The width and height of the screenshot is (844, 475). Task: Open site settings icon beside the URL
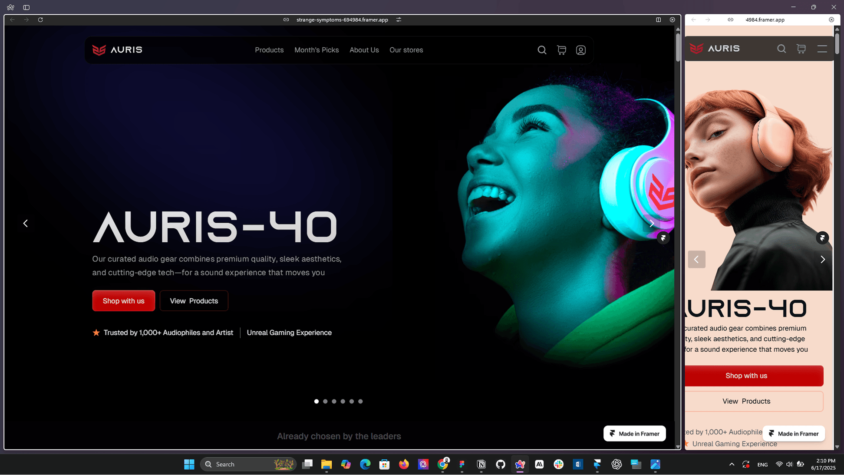point(399,20)
